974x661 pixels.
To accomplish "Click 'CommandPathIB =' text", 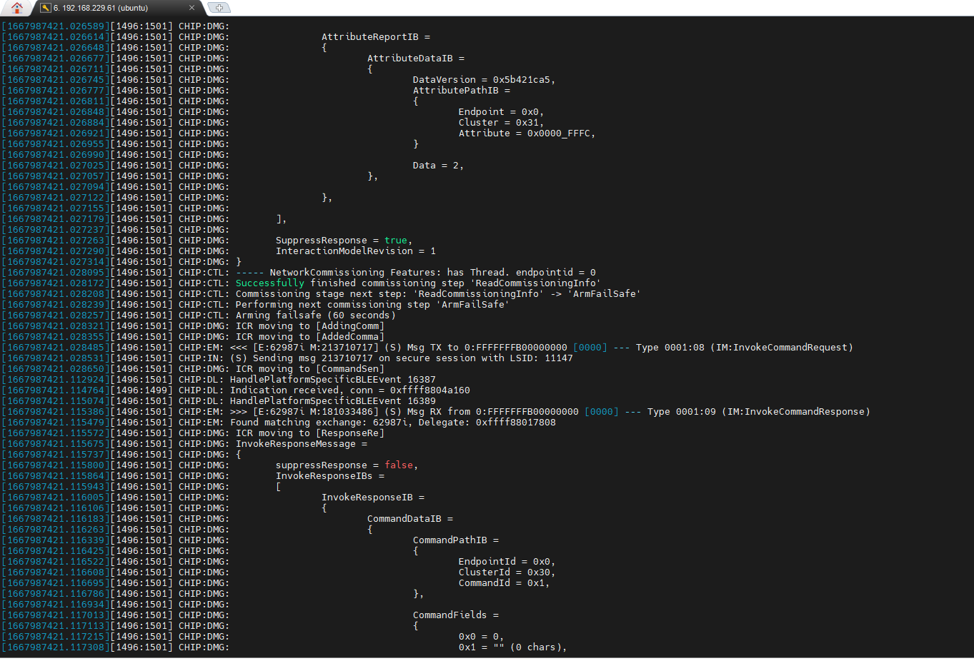I will tap(456, 540).
